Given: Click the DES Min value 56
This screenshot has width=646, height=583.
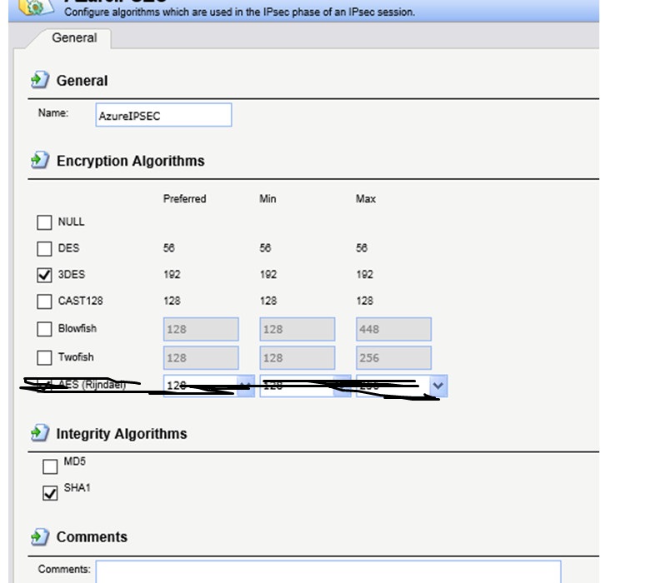Looking at the screenshot, I should (265, 248).
